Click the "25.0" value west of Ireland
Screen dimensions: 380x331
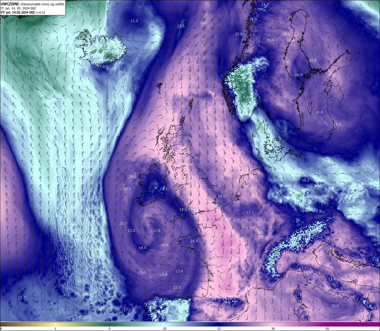pos(132,177)
